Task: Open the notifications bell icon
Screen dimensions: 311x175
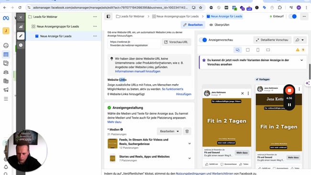Action: (6, 167)
